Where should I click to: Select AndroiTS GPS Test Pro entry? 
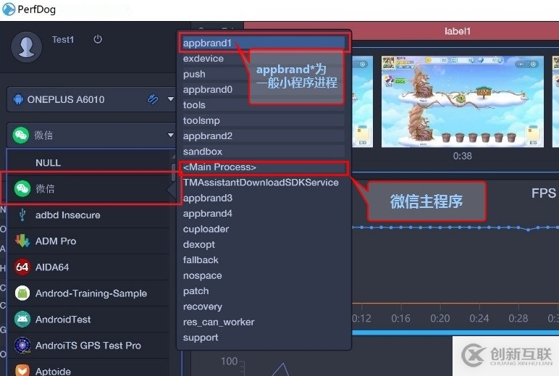89,346
